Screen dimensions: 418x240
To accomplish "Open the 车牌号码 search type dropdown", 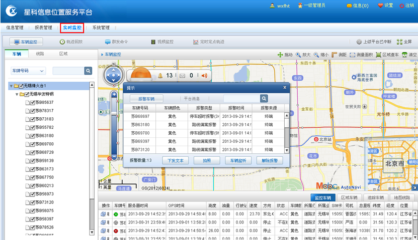I will click(x=28, y=71).
